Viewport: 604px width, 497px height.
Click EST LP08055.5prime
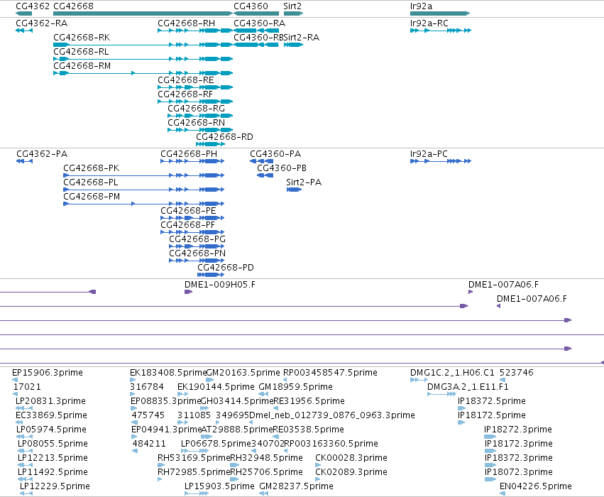53,444
